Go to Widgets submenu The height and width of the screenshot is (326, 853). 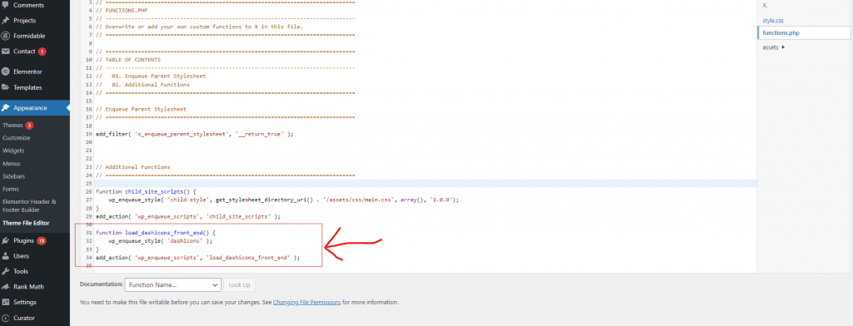[x=13, y=151]
